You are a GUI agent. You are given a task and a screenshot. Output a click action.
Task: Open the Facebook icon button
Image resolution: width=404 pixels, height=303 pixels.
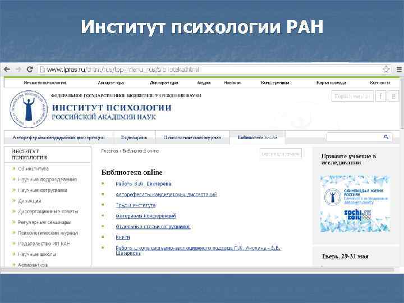(x=380, y=97)
